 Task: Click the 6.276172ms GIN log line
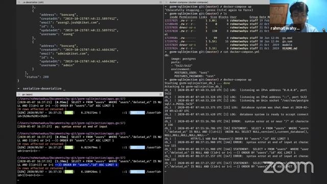[x=89, y=112]
